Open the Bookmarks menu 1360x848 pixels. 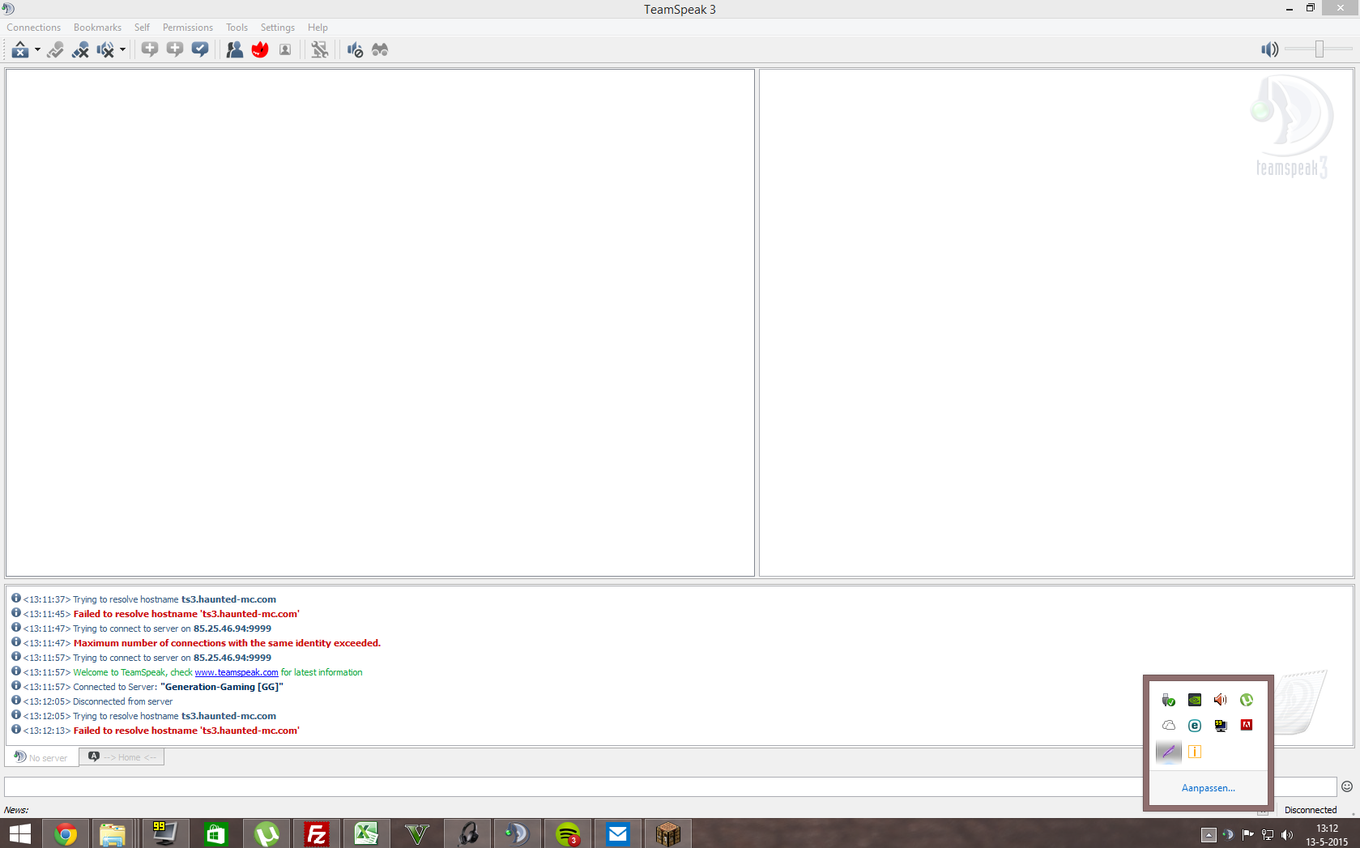(97, 28)
